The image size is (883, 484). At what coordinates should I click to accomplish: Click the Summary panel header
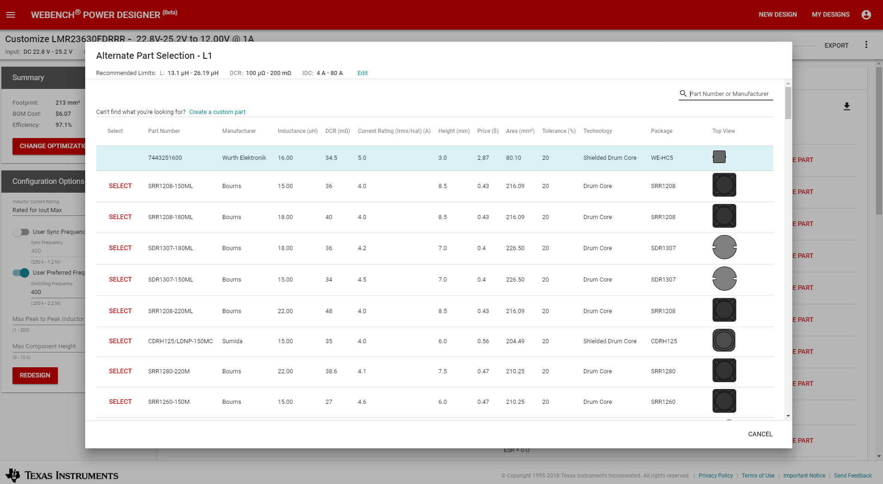coord(44,78)
